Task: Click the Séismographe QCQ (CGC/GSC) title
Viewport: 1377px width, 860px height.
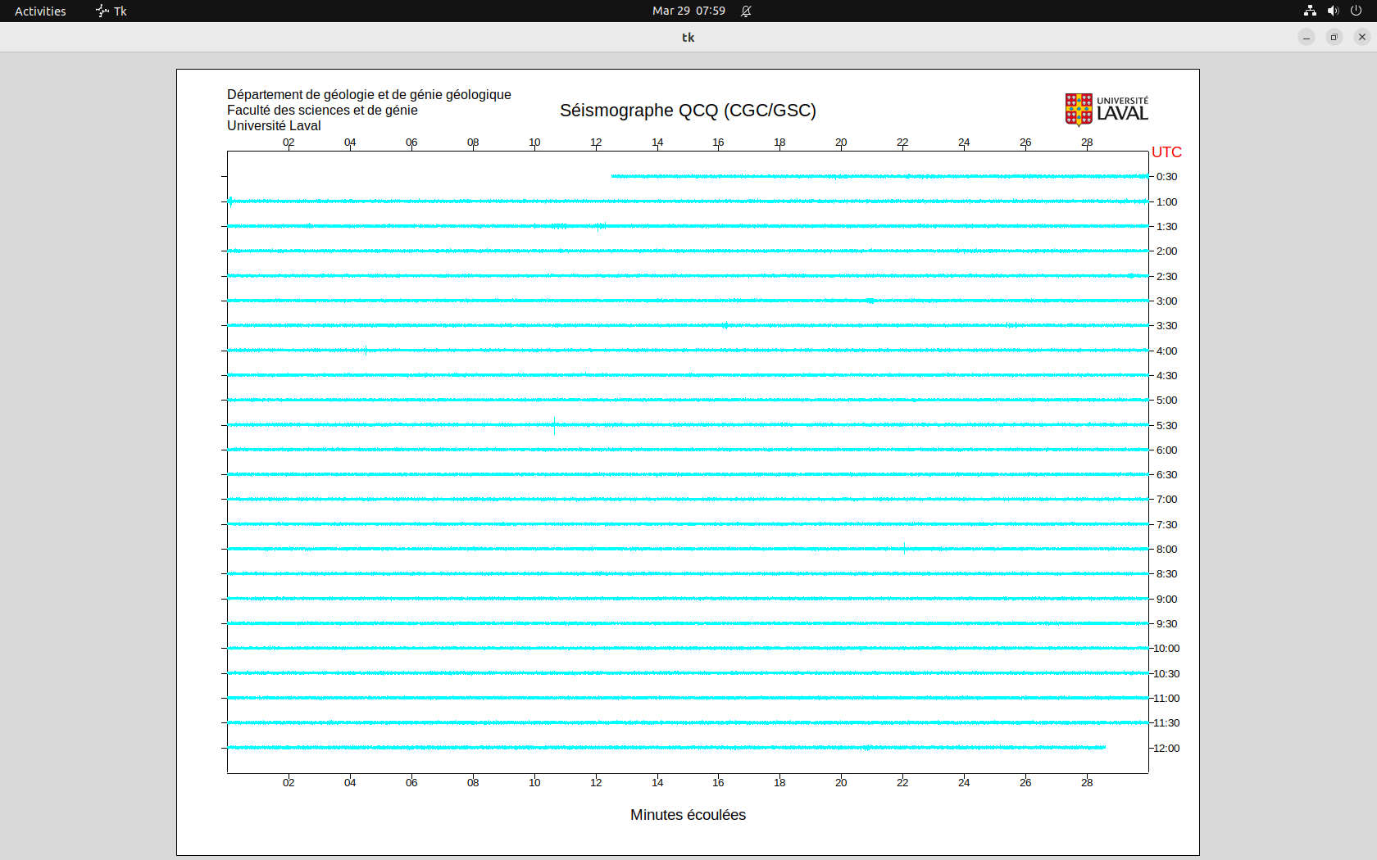Action: point(688,111)
